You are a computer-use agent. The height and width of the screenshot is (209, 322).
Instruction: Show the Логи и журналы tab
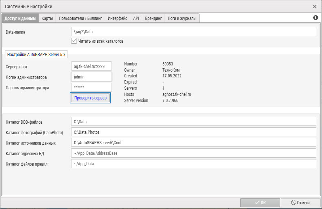click(x=182, y=18)
